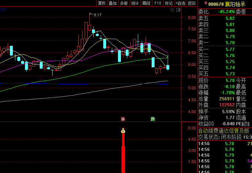Click the 现价 value 5.78
252x173 pixels.
click(x=230, y=80)
